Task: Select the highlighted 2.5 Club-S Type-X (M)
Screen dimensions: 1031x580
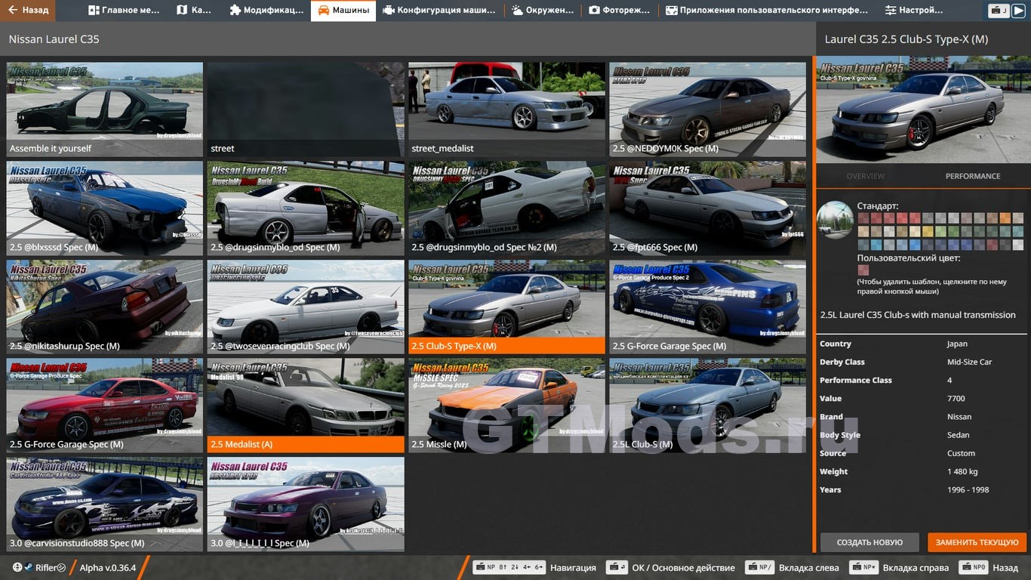Action: (x=506, y=307)
